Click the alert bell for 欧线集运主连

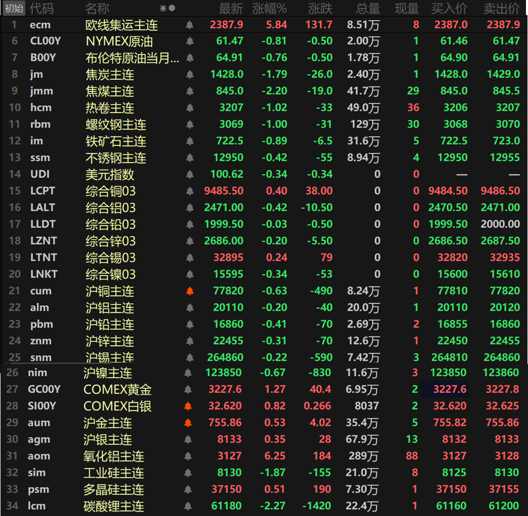point(190,25)
